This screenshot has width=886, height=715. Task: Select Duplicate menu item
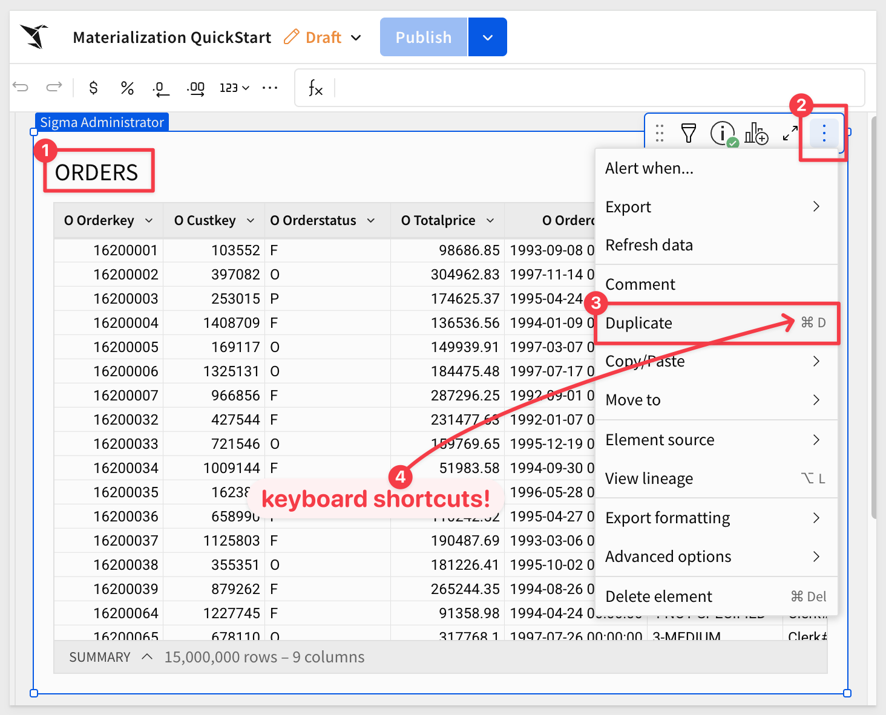point(717,323)
